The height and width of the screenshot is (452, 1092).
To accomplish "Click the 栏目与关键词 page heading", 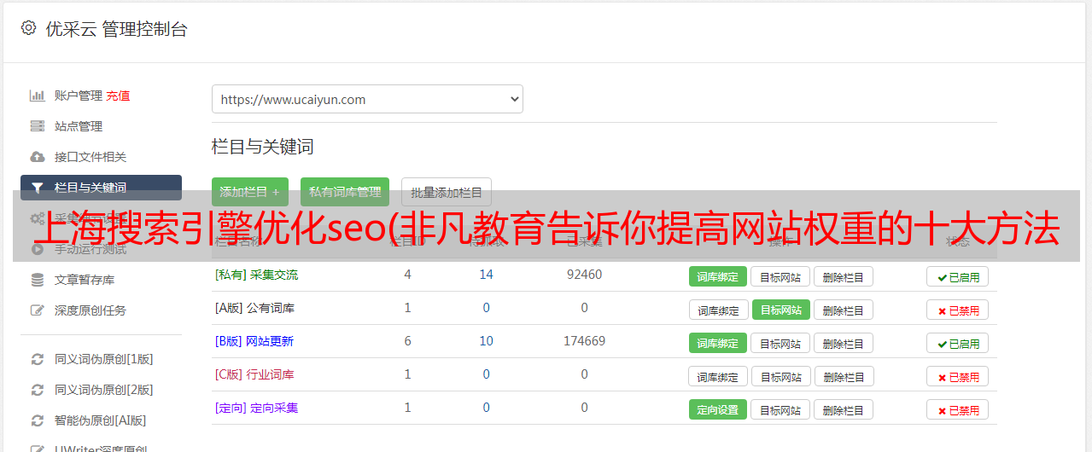I will [x=262, y=147].
